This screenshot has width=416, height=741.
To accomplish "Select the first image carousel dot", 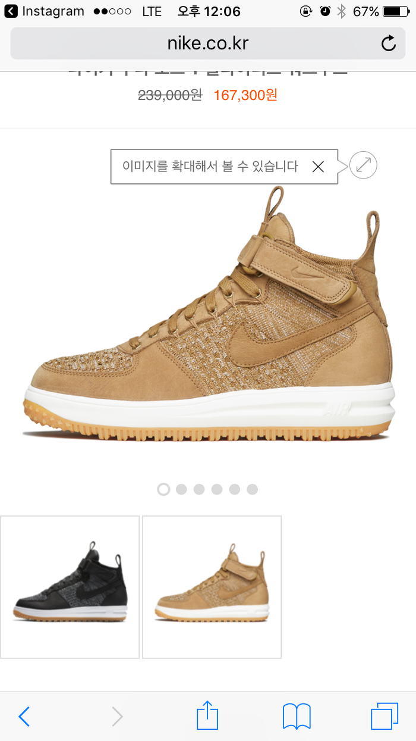I will (163, 489).
